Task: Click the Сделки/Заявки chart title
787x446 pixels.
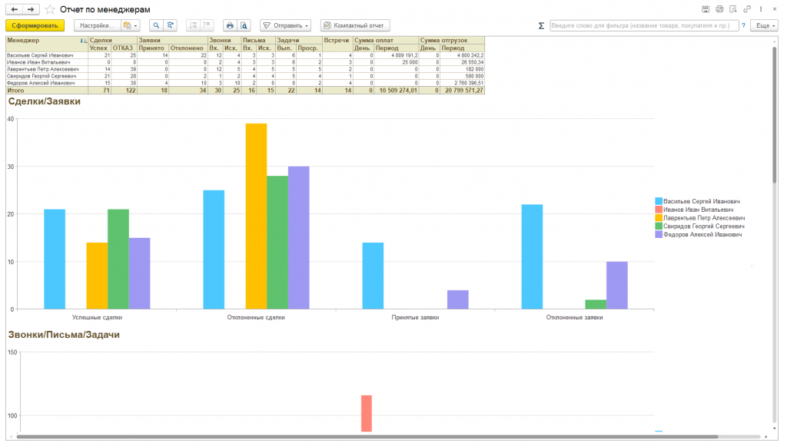Action: point(44,101)
